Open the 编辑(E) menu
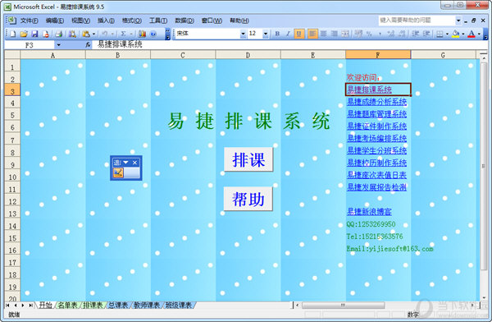This screenshot has width=492, height=322. (55, 21)
